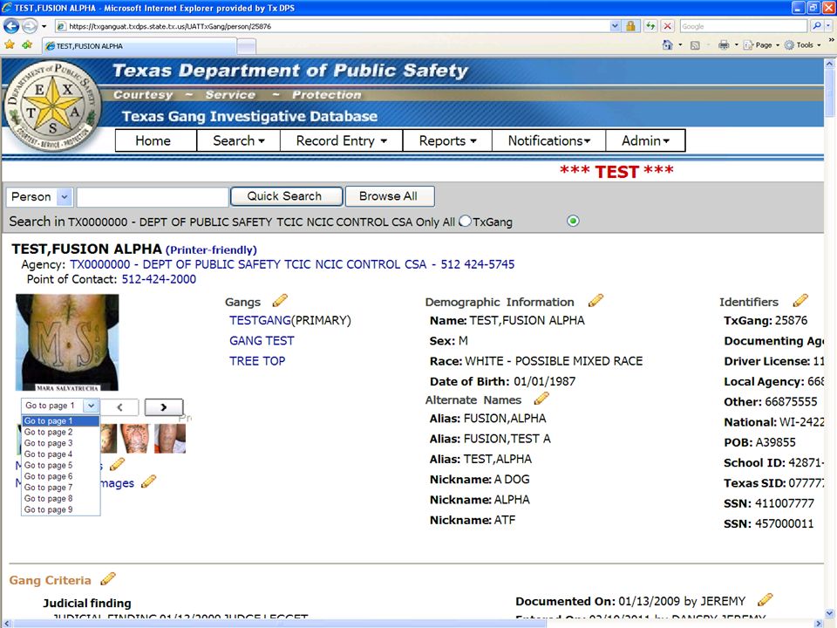Stop page loading with red X icon
837x628 pixels.
coord(668,25)
